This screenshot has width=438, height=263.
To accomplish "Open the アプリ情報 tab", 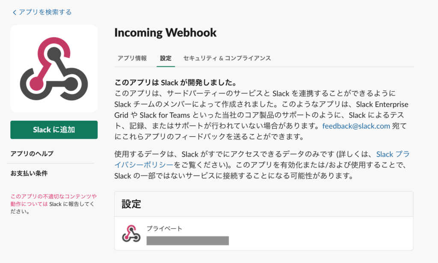I will click(x=132, y=58).
